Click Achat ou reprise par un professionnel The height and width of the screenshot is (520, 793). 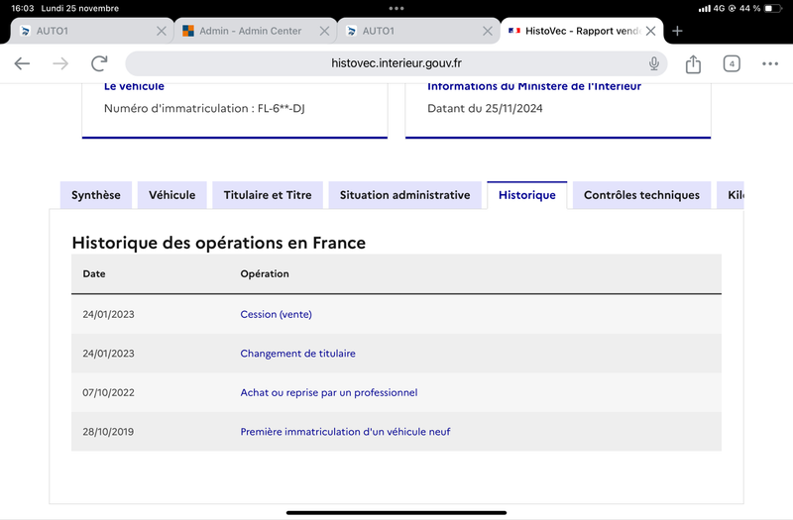(329, 392)
